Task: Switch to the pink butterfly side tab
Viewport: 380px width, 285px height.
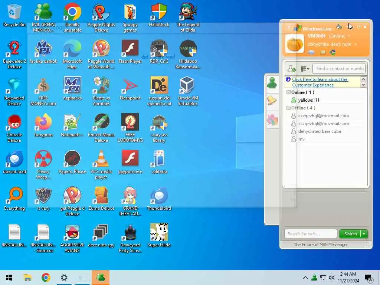Action: [x=272, y=120]
